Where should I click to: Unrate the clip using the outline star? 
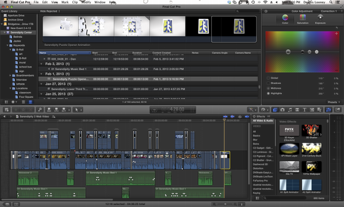point(24,110)
